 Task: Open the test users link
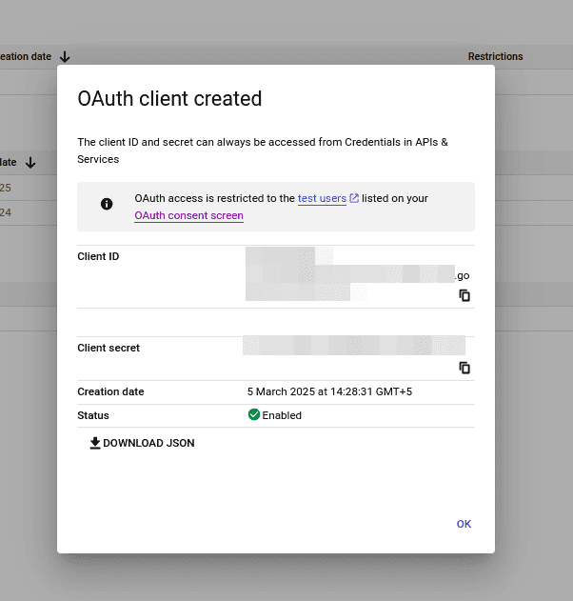click(322, 198)
